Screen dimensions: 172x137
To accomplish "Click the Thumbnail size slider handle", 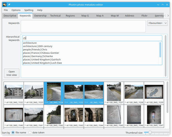I will (150, 132).
